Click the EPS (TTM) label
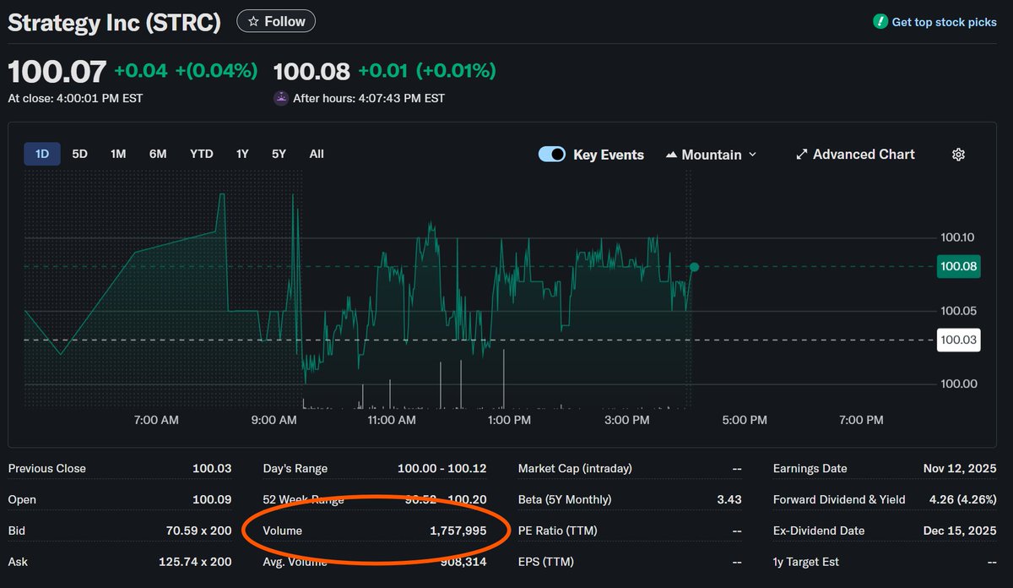The width and height of the screenshot is (1013, 588). [546, 561]
